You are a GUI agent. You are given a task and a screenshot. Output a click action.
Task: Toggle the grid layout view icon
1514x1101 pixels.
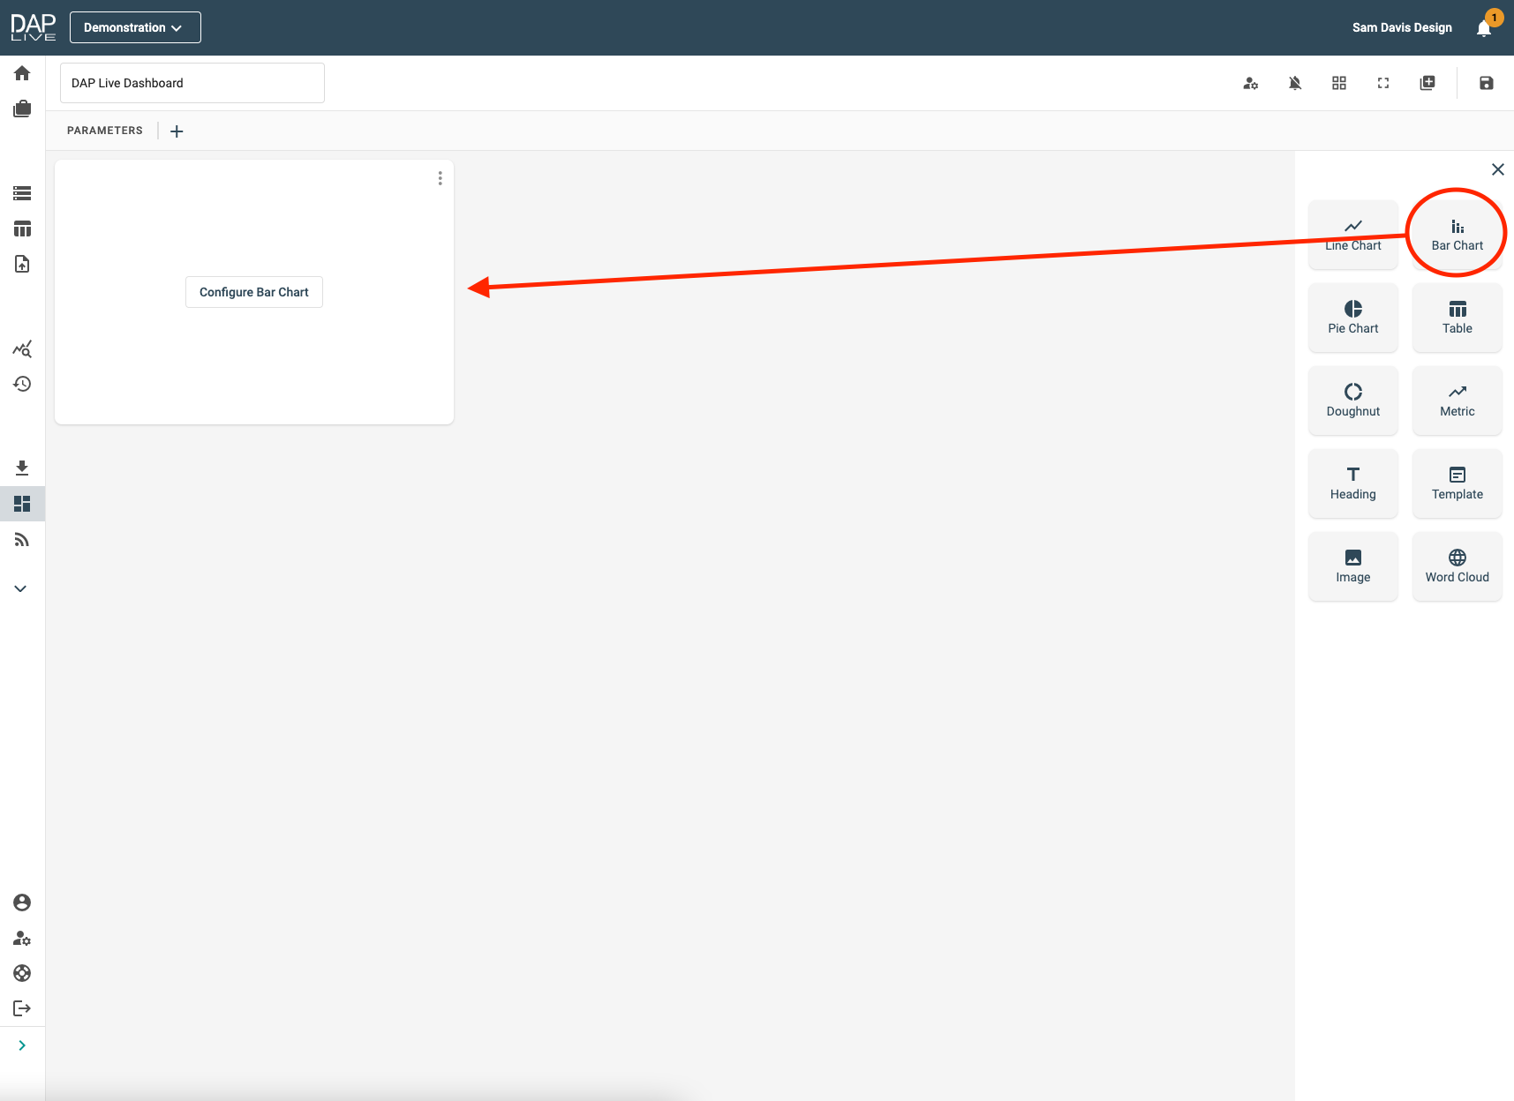1339,83
